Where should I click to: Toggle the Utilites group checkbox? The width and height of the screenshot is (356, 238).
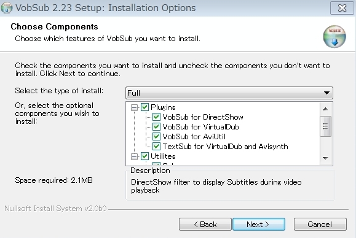(144, 156)
